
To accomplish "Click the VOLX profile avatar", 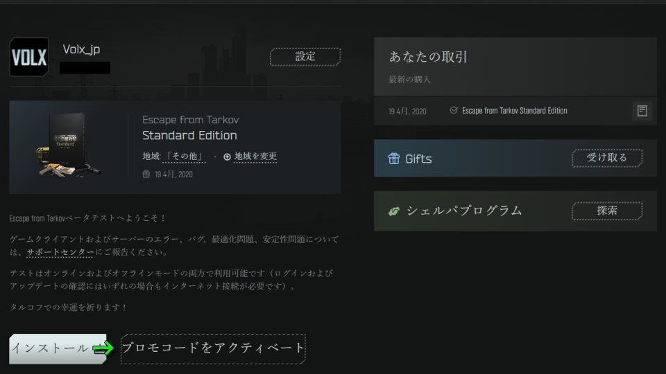I will [29, 57].
